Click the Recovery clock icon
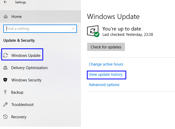 click(x=5, y=117)
